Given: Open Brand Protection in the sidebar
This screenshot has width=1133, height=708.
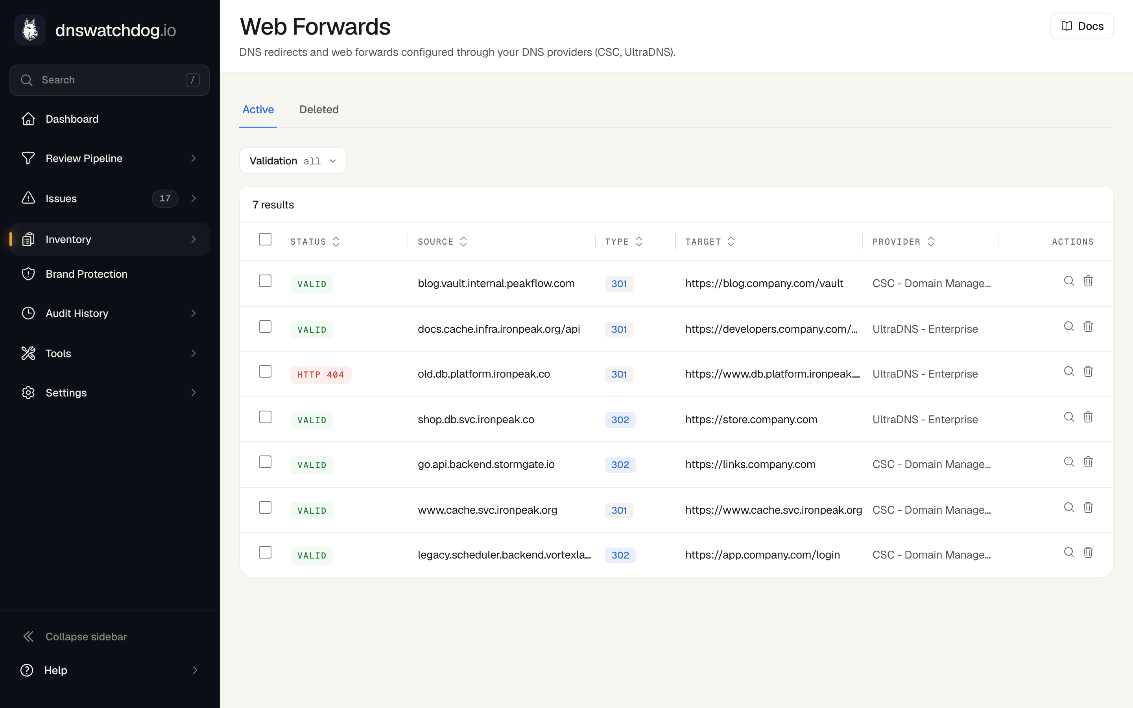Looking at the screenshot, I should (x=109, y=274).
